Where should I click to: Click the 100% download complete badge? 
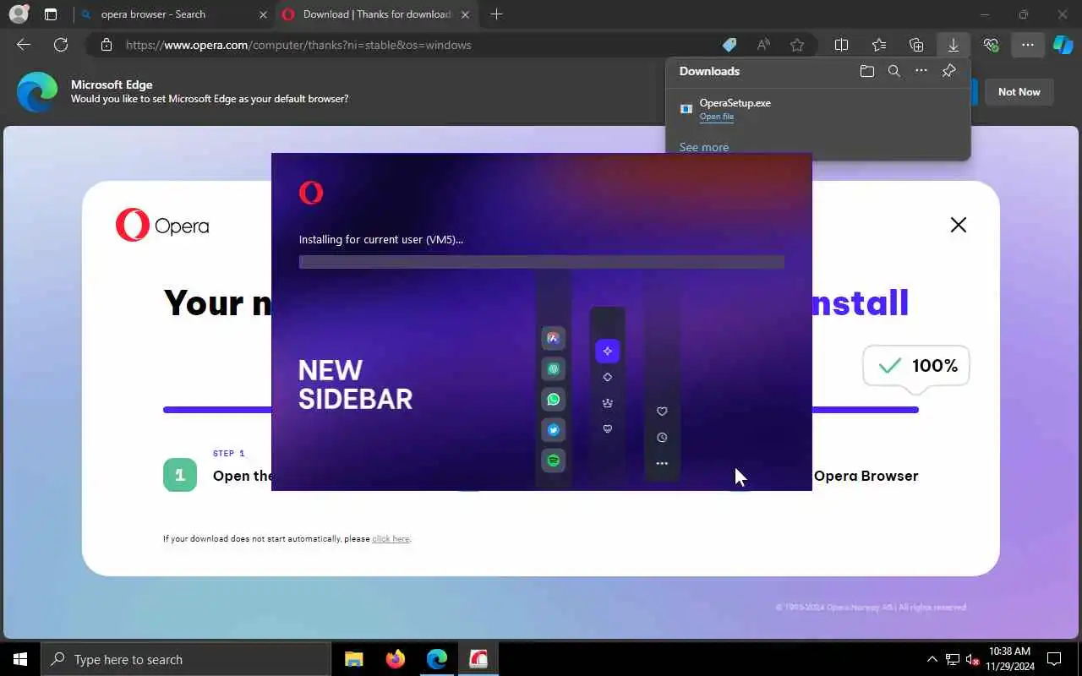(x=916, y=366)
